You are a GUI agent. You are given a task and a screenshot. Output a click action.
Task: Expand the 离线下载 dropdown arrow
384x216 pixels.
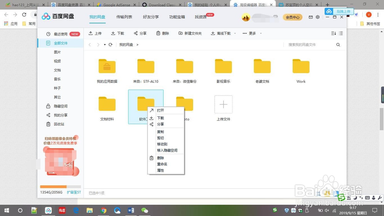pos(235,33)
